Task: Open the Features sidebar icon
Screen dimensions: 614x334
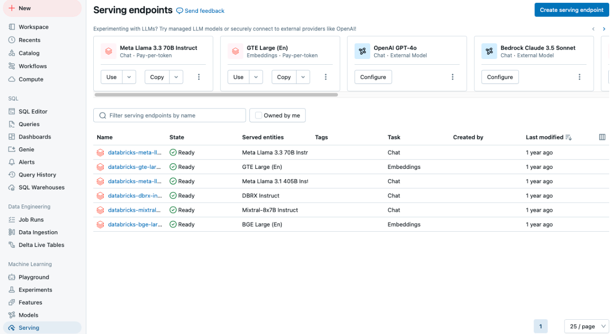Action: coord(12,303)
